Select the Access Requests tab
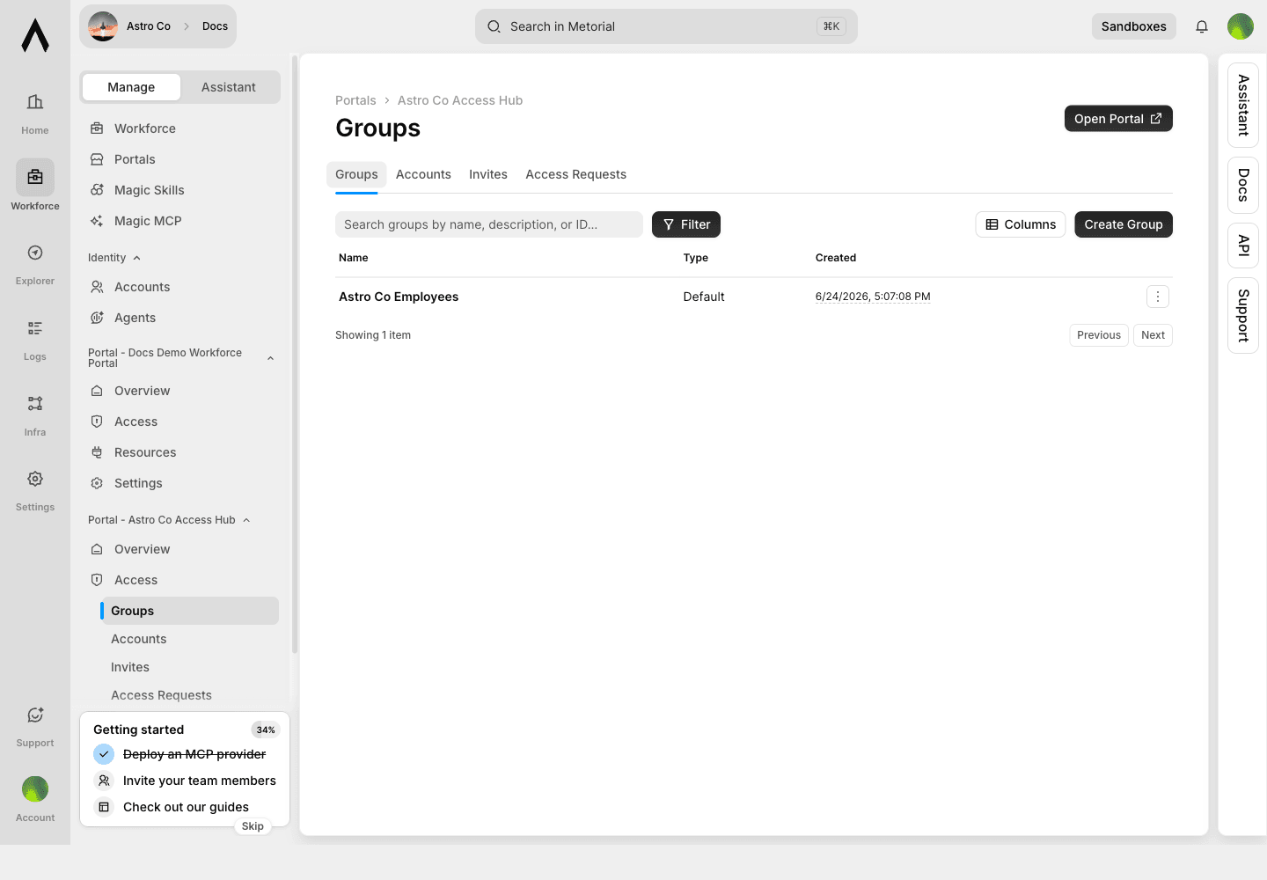This screenshot has width=1267, height=880. point(576,174)
